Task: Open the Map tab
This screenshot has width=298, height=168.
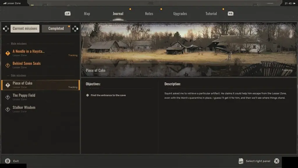Action: click(87, 14)
